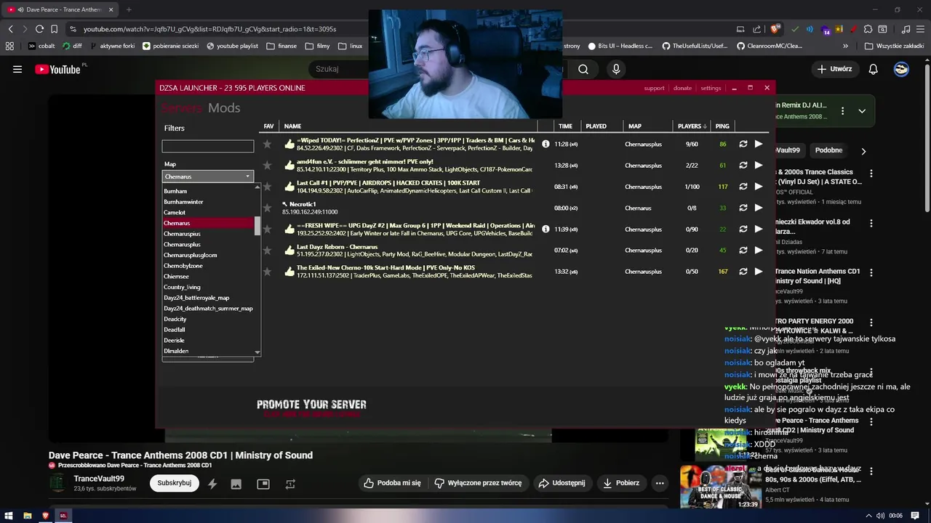This screenshot has height=523, width=931.
Task: Star the amd4fun e.V. server
Action: coord(268,166)
